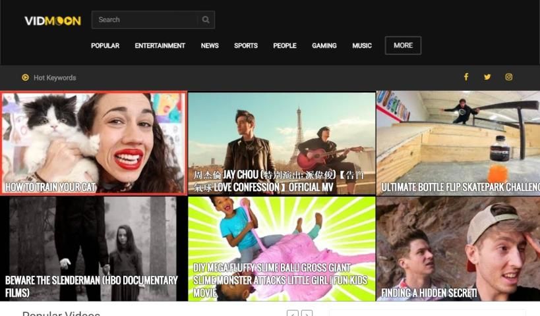
Task: Click the Hot Keywords play icon
Action: [25, 78]
